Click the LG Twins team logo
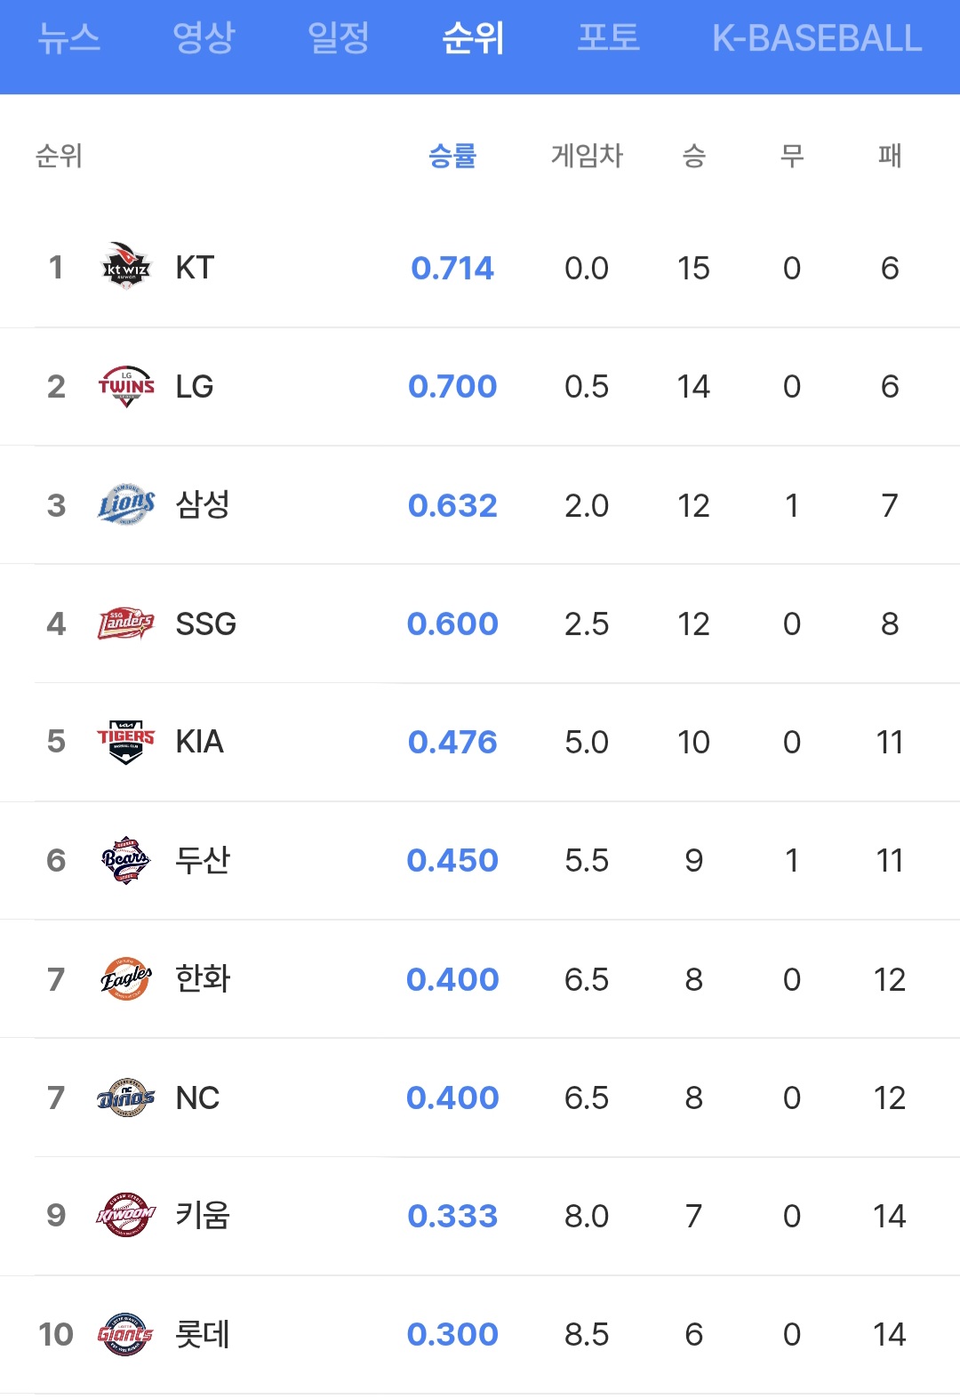The width and height of the screenshot is (960, 1399). coord(126,386)
